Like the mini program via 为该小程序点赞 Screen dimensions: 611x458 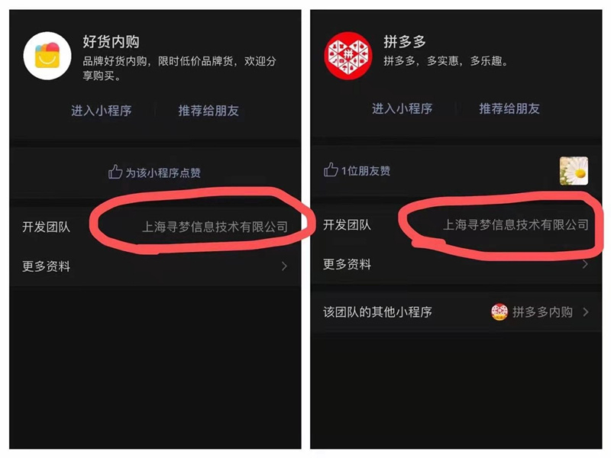(163, 173)
